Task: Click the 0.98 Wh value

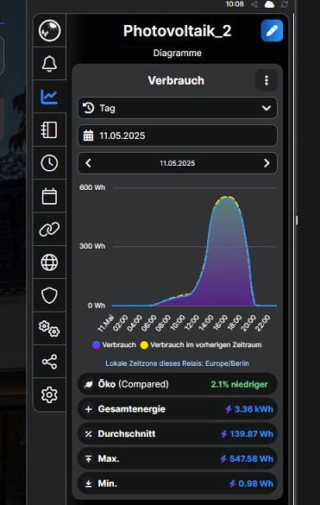Action: (x=255, y=483)
